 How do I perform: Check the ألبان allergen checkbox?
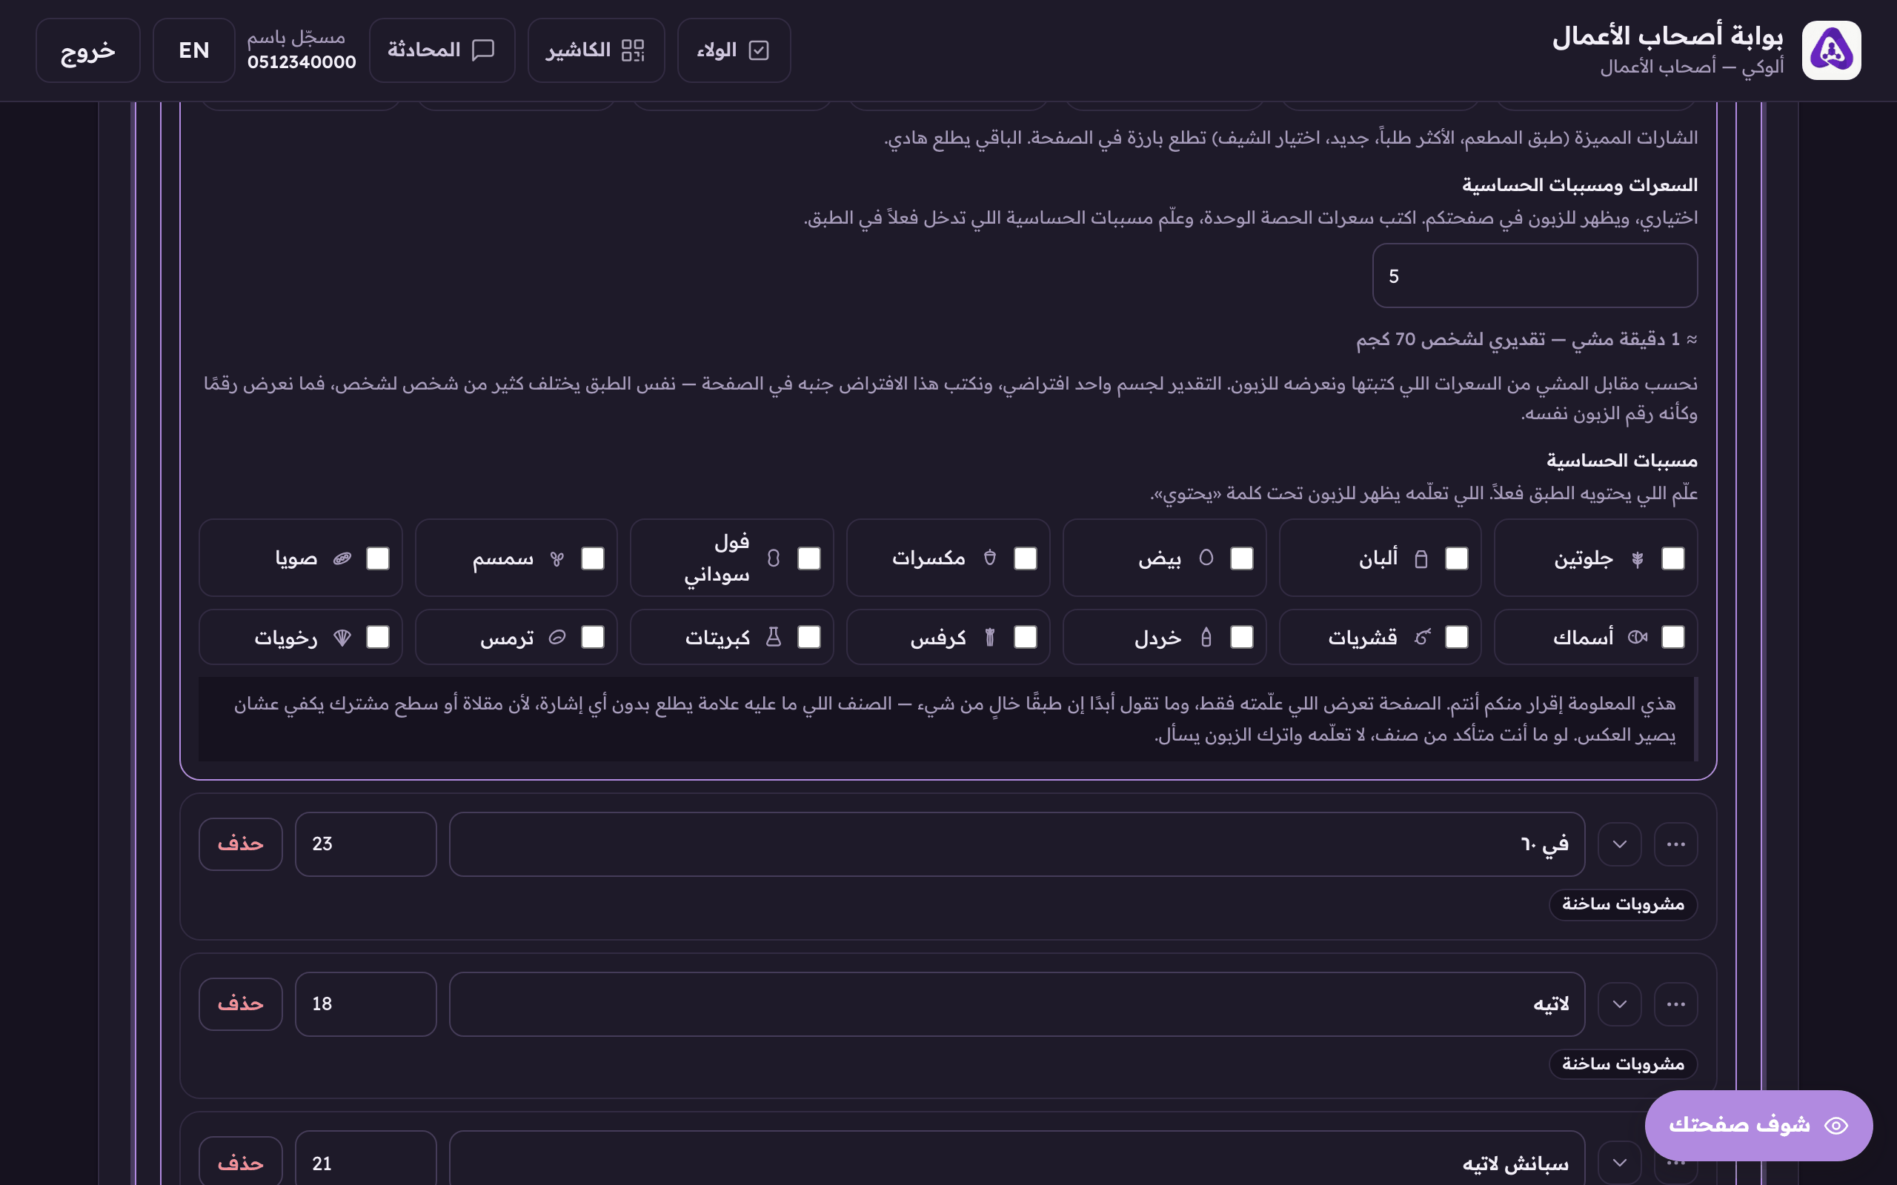(x=1456, y=558)
